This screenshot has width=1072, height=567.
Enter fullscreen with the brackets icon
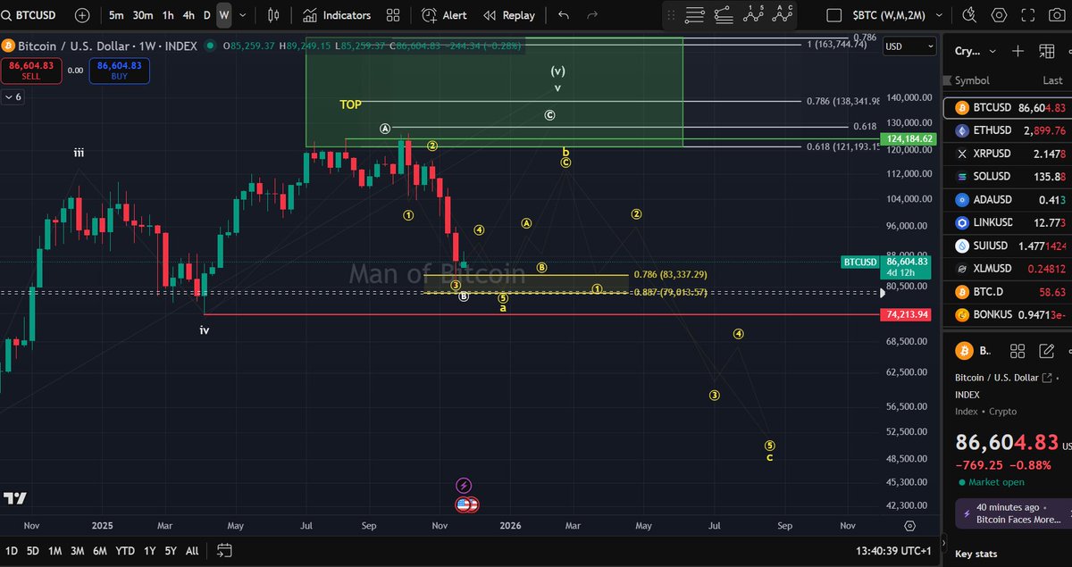coord(1026,15)
